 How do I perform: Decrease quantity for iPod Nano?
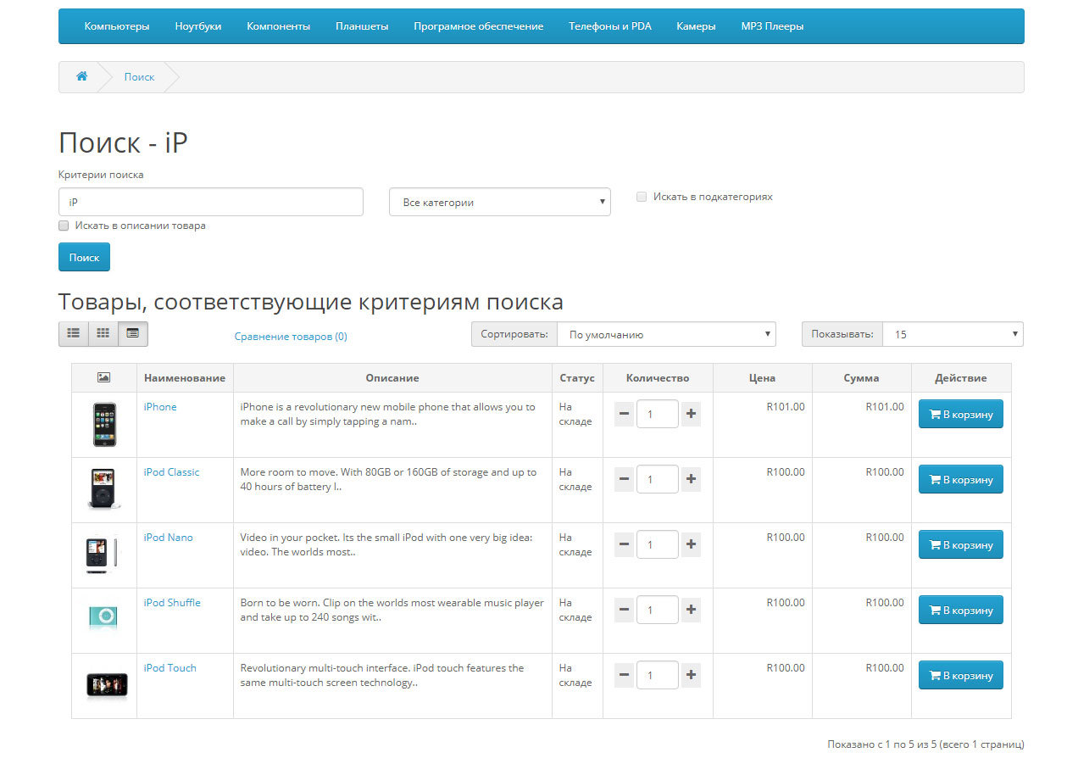click(x=625, y=544)
